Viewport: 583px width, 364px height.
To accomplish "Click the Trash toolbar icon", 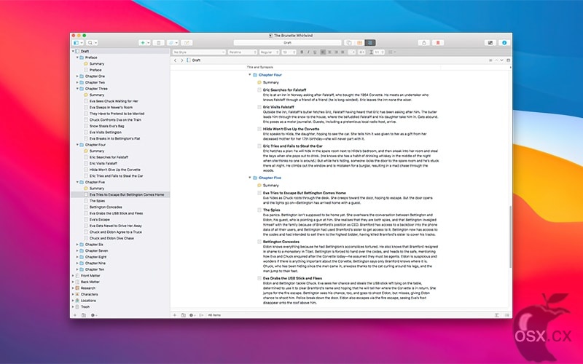I will 158,43.
